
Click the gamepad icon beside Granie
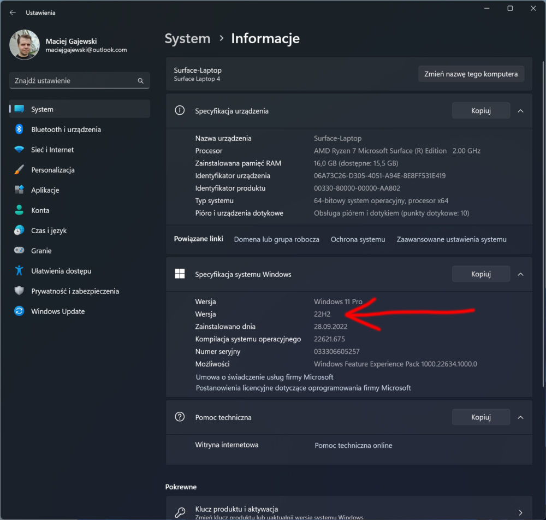point(19,250)
